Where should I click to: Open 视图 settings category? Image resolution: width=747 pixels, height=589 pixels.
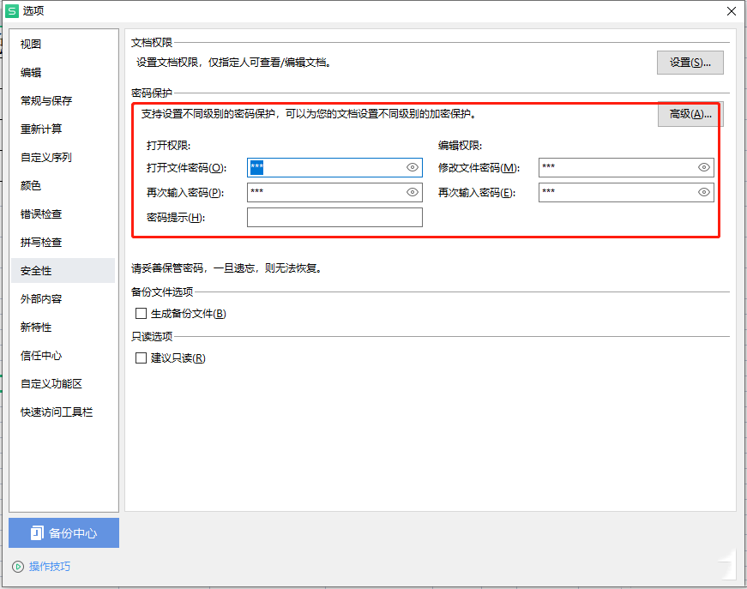tap(63, 45)
